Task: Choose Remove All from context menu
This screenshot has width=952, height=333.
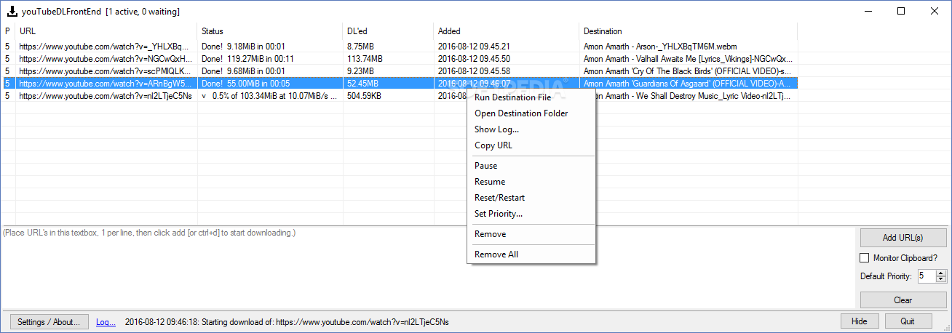Action: point(531,254)
